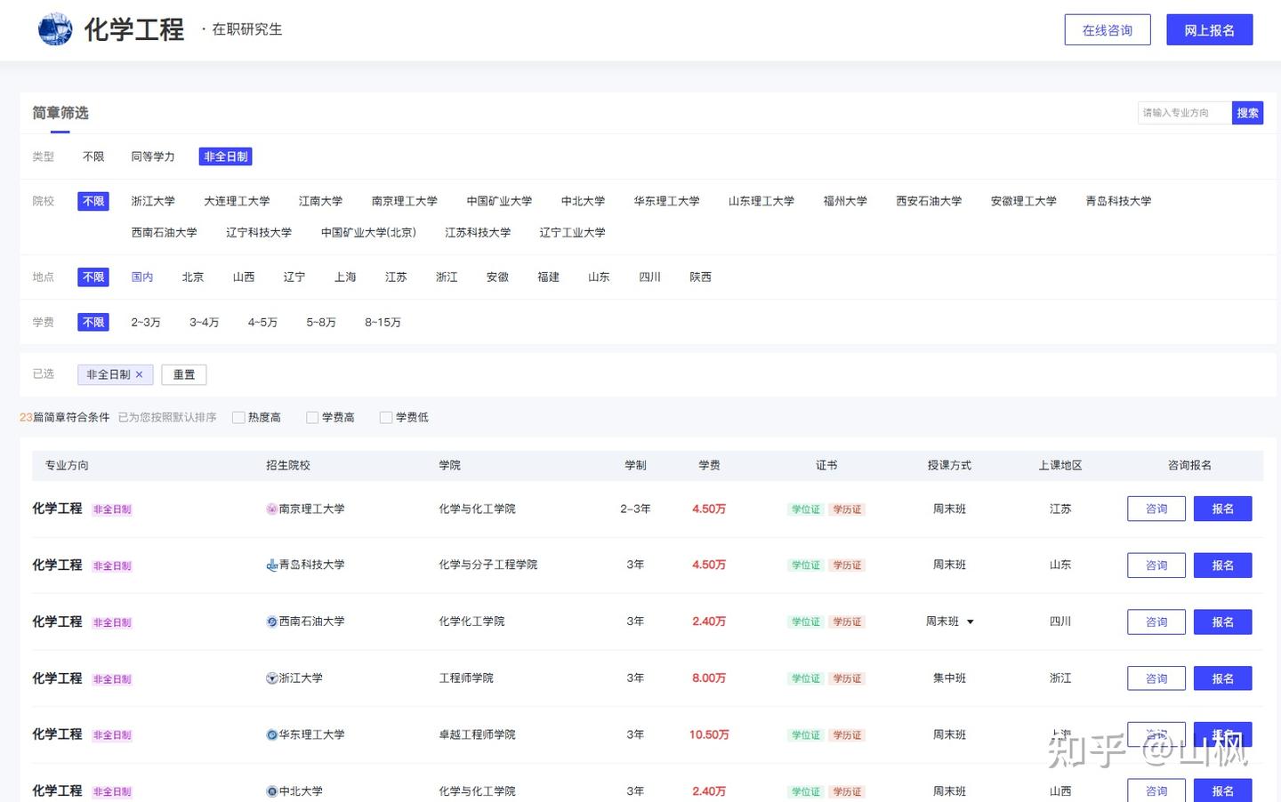This screenshot has width=1281, height=802.
Task: Focus the 请输入专业方向 search input
Action: [1185, 113]
